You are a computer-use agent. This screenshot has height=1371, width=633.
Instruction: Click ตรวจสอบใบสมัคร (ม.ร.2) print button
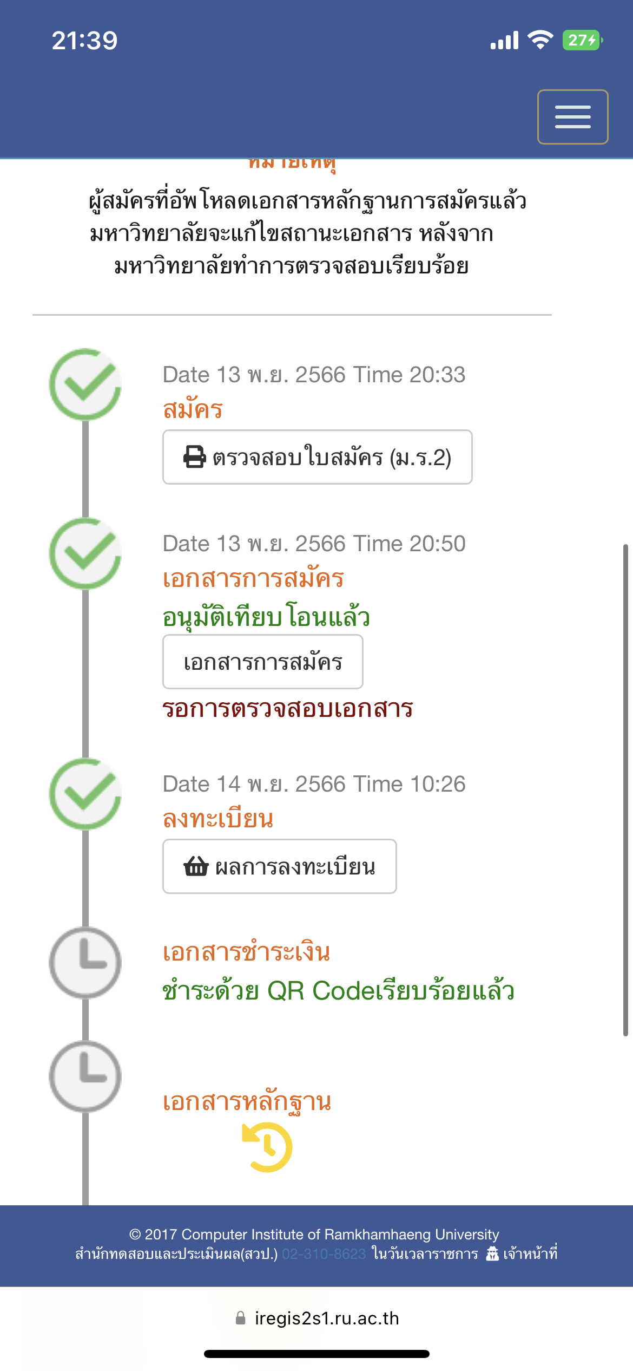point(318,457)
